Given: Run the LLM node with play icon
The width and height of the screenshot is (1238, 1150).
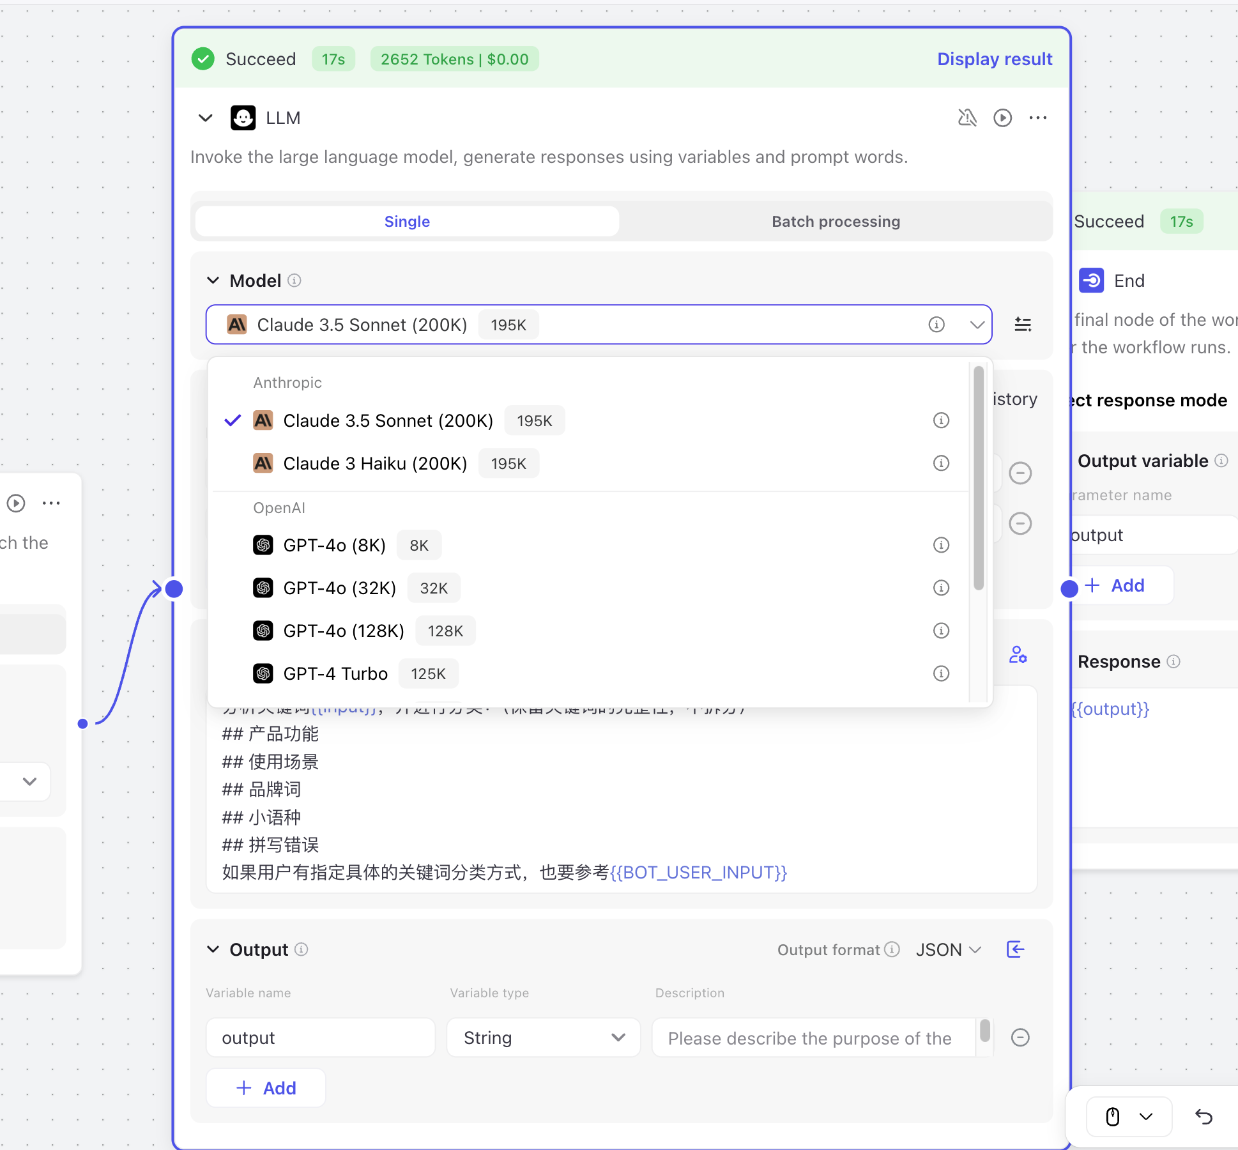Looking at the screenshot, I should (x=1002, y=118).
